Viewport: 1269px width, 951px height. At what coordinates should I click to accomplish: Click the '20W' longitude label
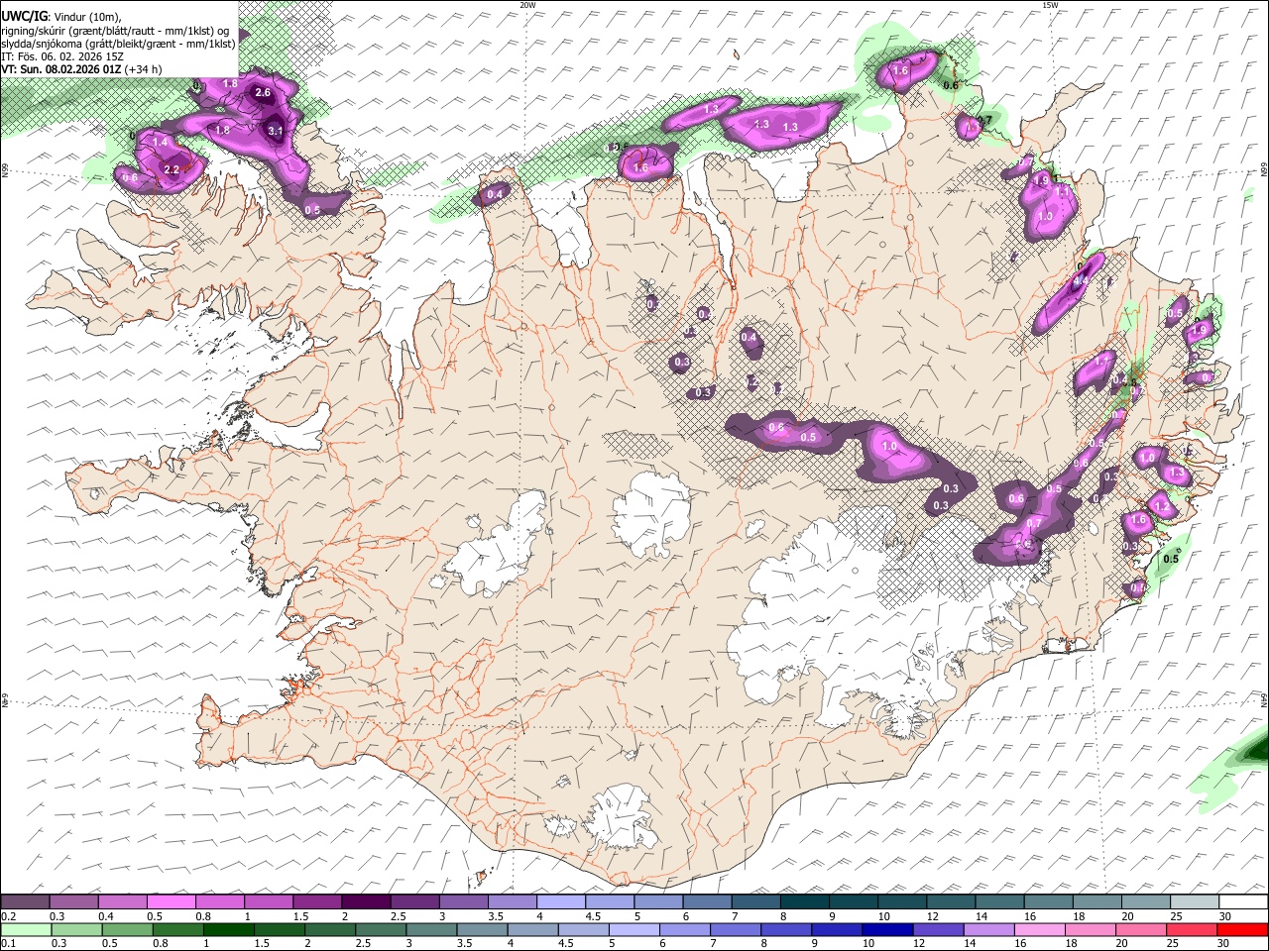[528, 5]
